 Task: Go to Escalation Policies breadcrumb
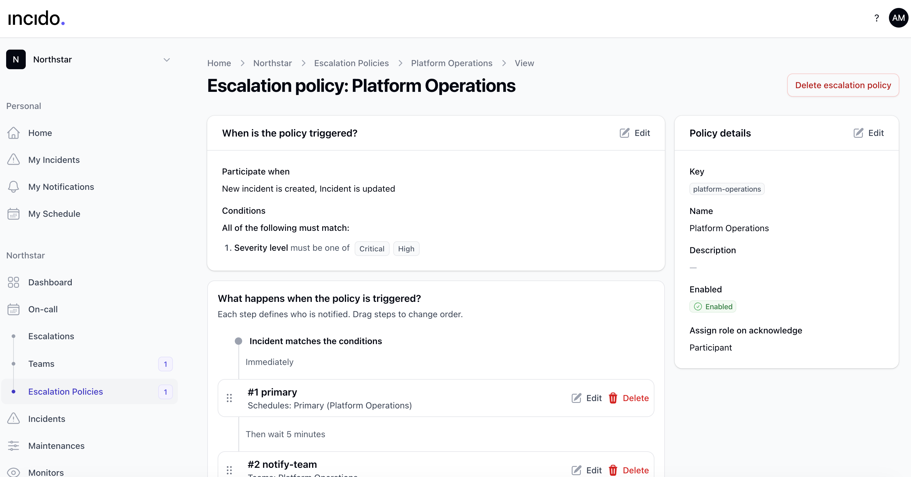pyautogui.click(x=351, y=63)
